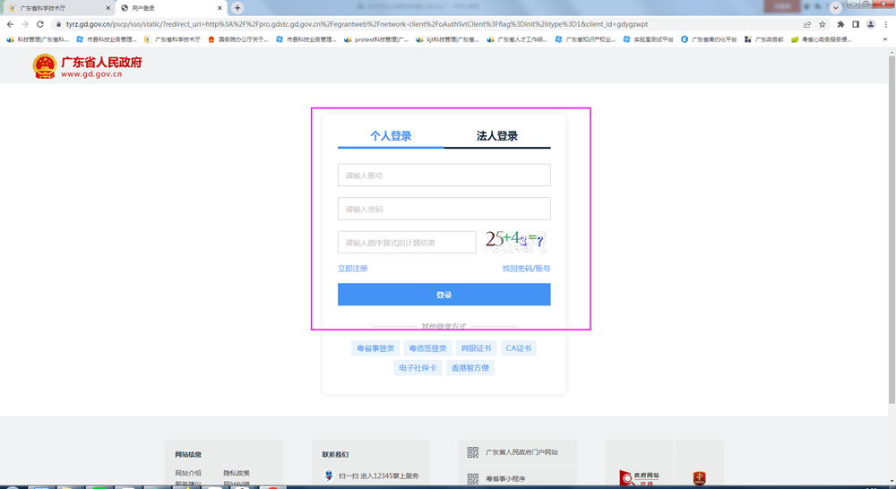Select the 用户登录 browser tab

click(x=171, y=8)
